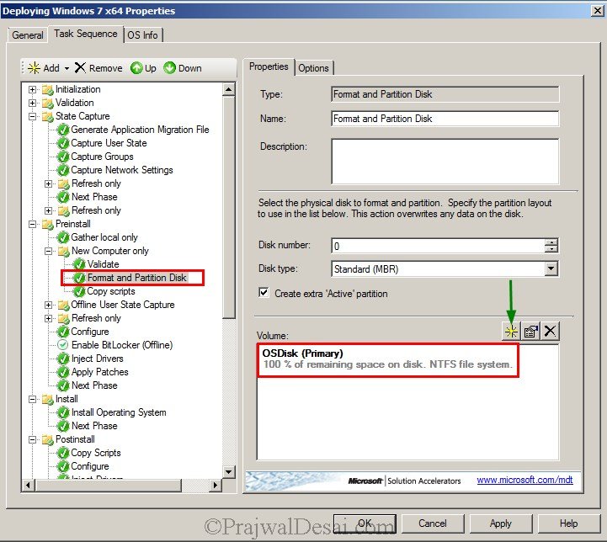Click checkmark icon beside Capture User State
The height and width of the screenshot is (542, 607).
(62, 144)
